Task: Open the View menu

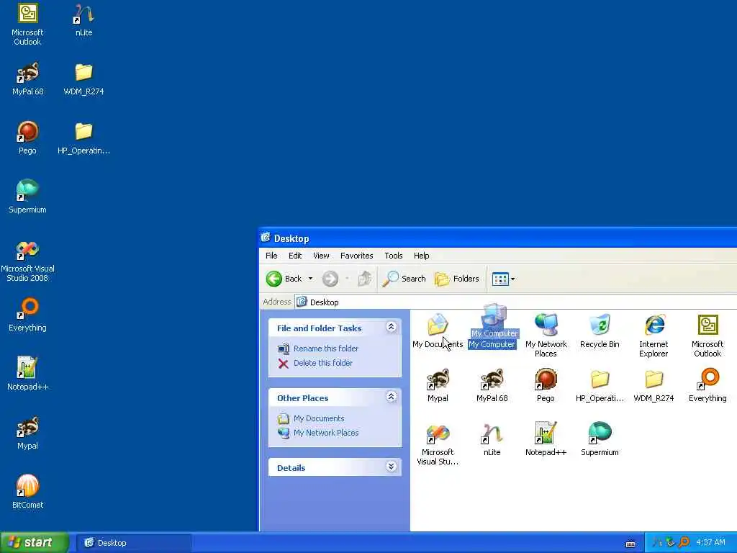Action: point(321,256)
